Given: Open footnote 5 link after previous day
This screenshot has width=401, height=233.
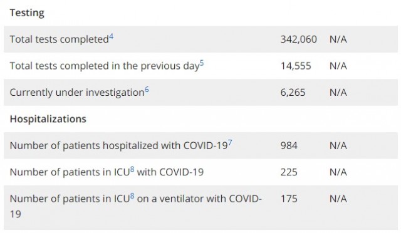Looking at the screenshot, I should 202,63.
